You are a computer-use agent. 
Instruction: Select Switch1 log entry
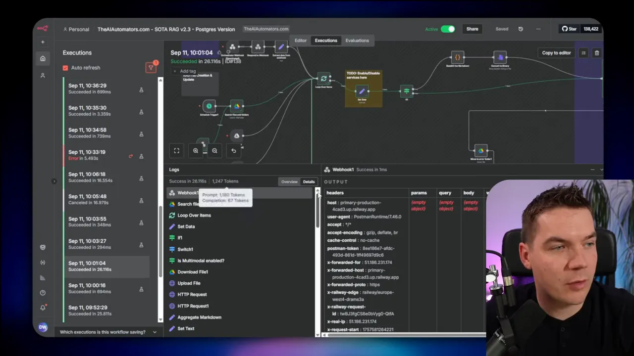(x=240, y=249)
